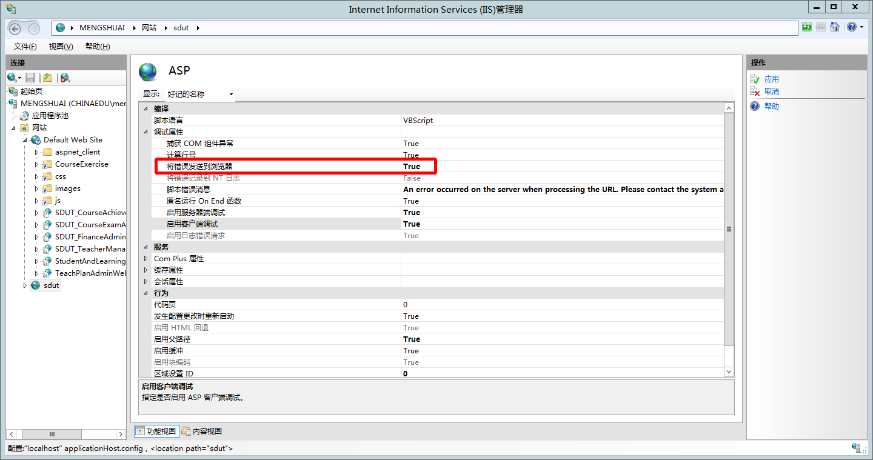The image size is (873, 460).
Task: Expand 缓存属性 group
Action: click(145, 270)
